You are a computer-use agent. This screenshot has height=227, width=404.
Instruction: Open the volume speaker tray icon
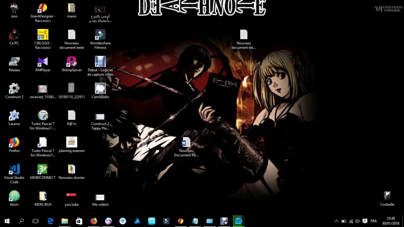pos(358,221)
